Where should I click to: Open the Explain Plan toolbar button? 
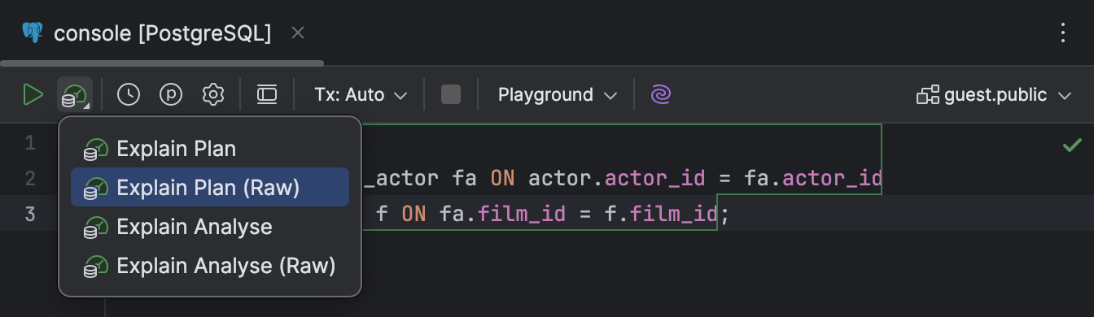[x=74, y=94]
